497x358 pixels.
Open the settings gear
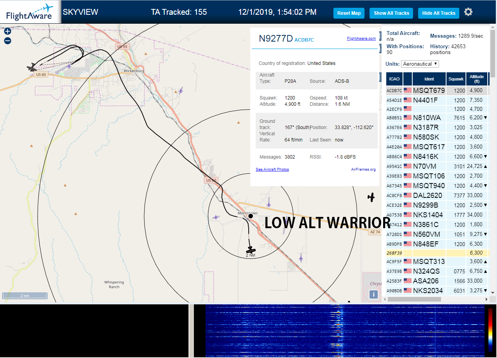click(468, 12)
